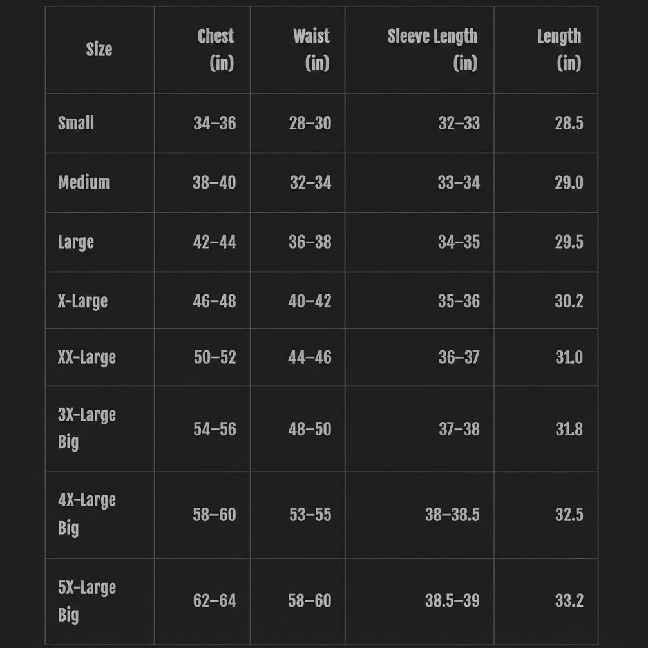Select the XX-Large size row label
Image resolution: width=648 pixels, height=648 pixels.
tap(87, 357)
